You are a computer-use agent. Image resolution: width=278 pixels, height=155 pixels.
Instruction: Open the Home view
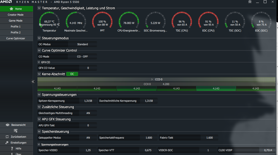tap(16, 9)
